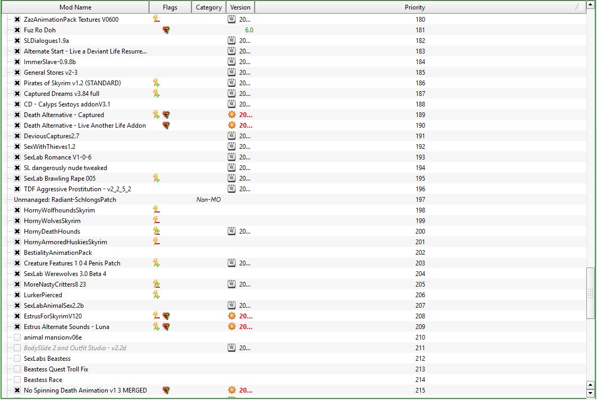Screen dimensions: 597x400
Task: Click the Flags column header
Action: pos(170,7)
